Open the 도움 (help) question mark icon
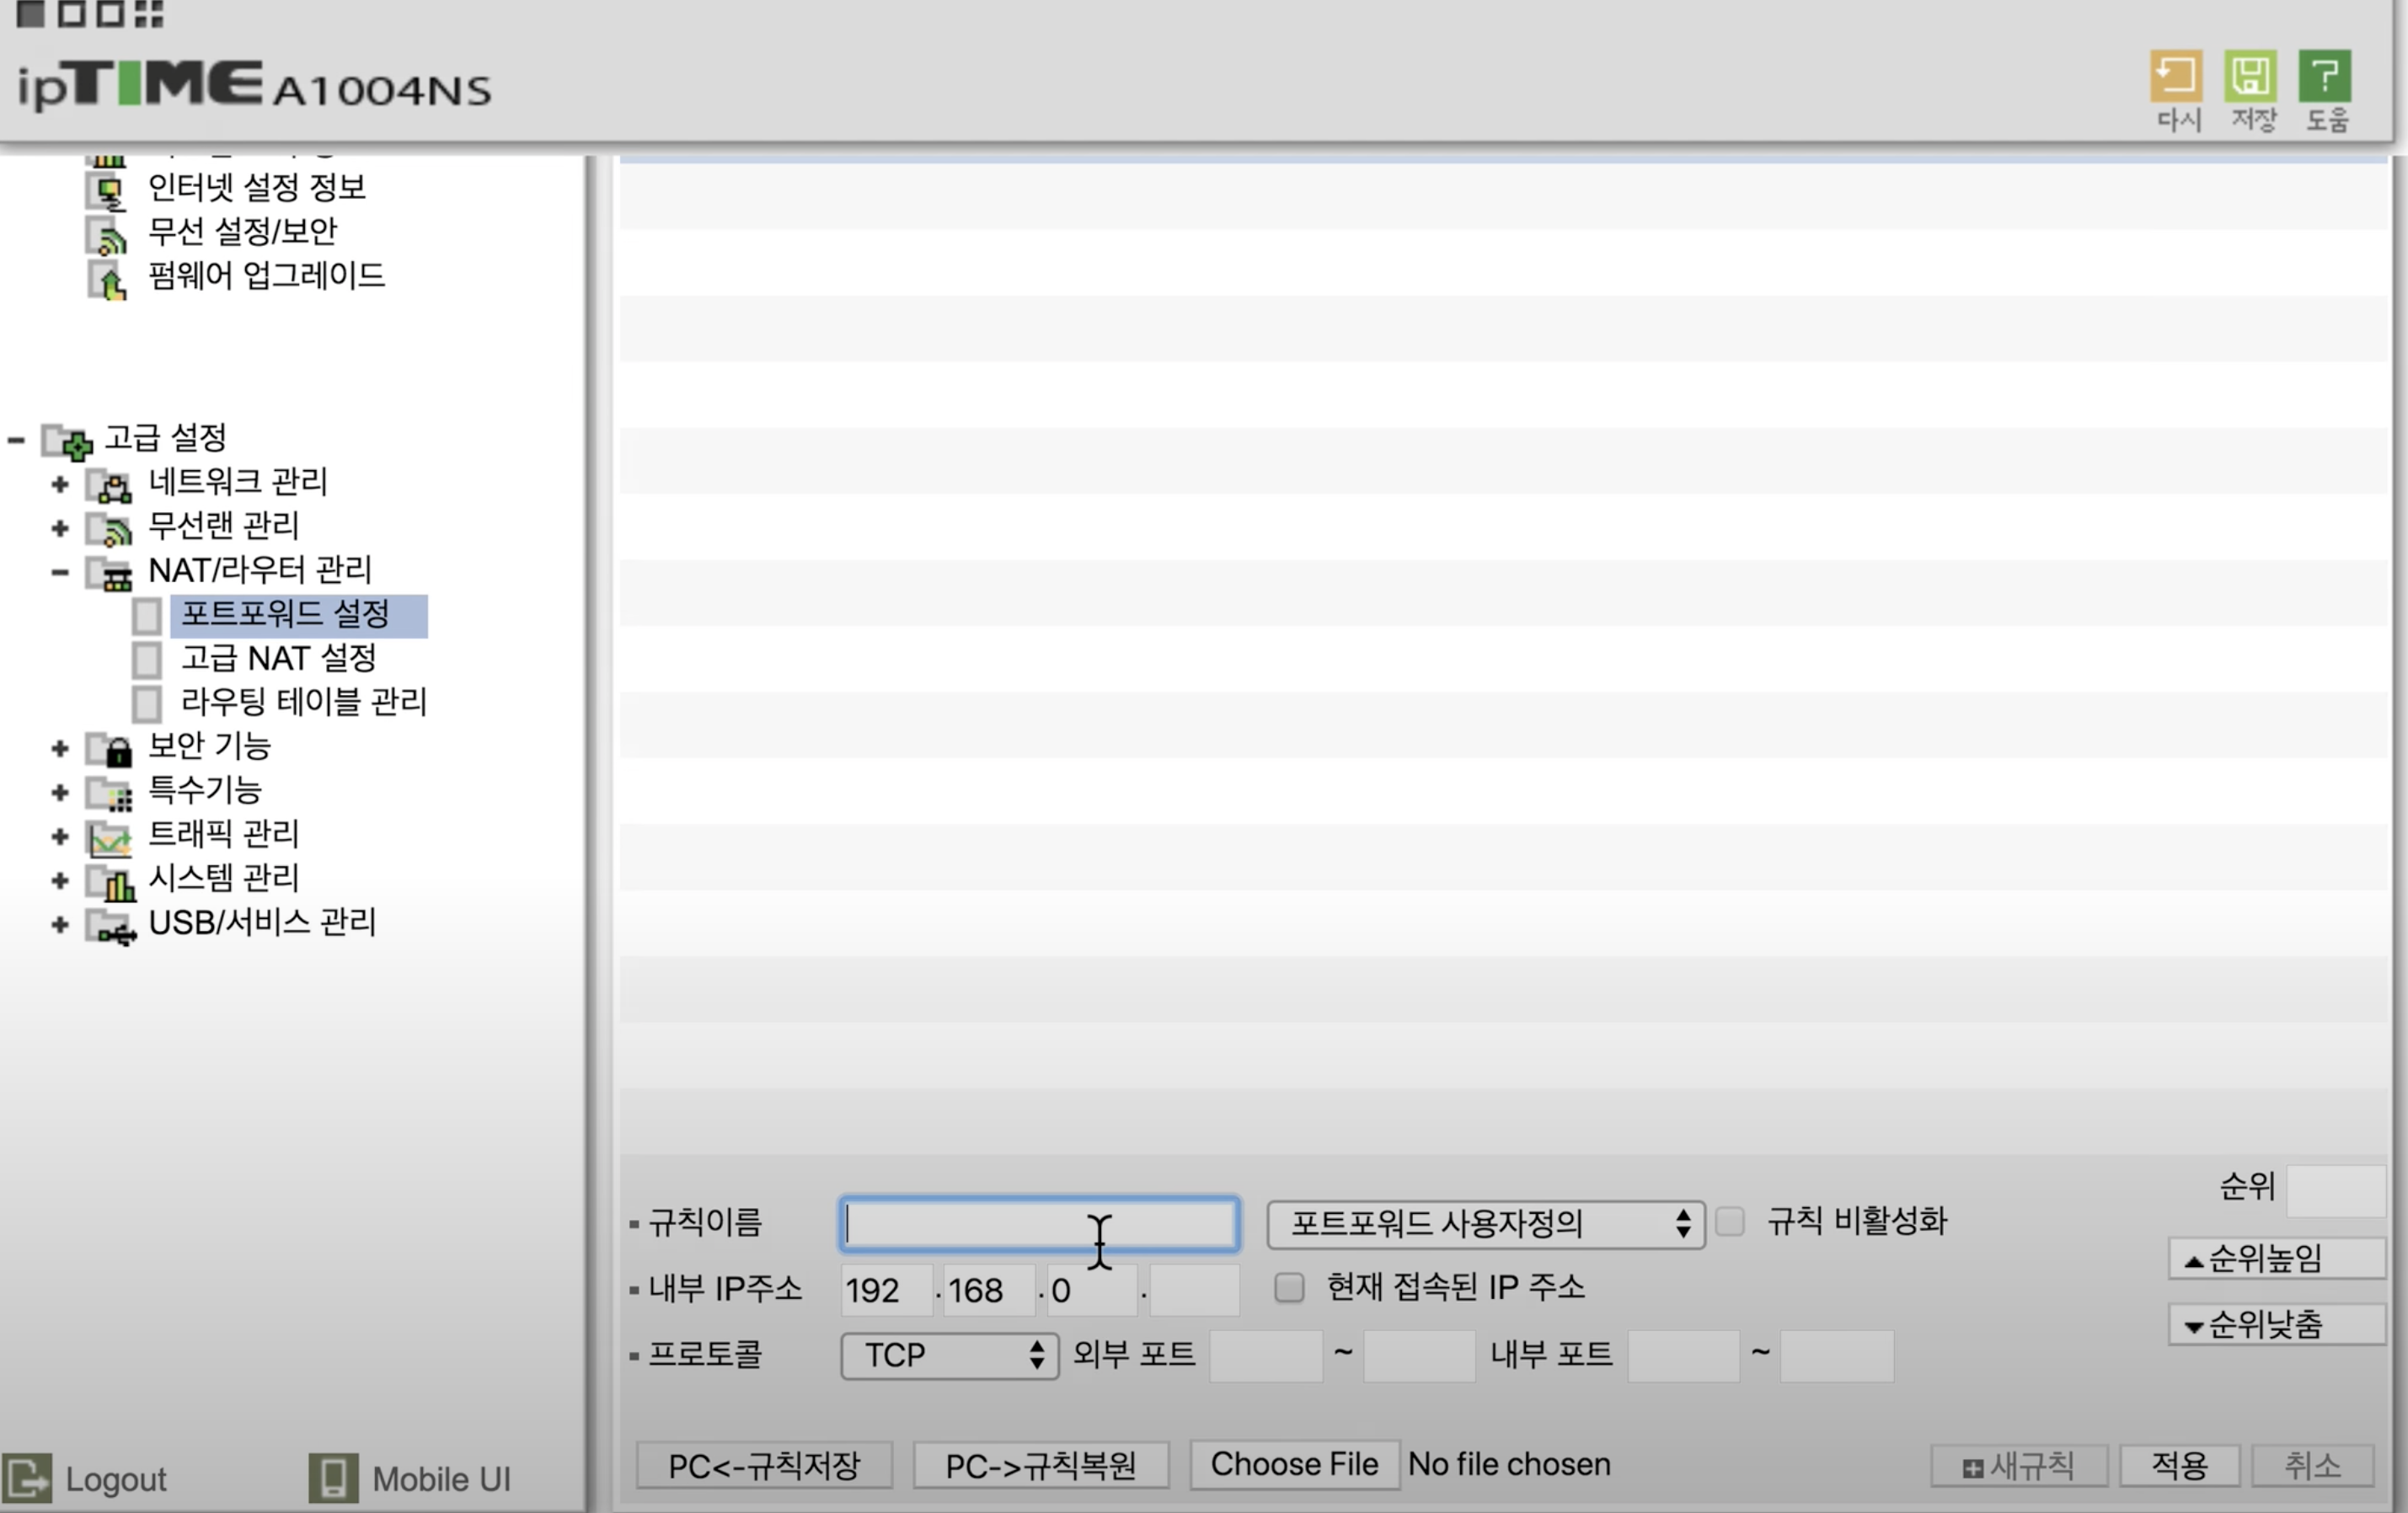 point(2325,76)
